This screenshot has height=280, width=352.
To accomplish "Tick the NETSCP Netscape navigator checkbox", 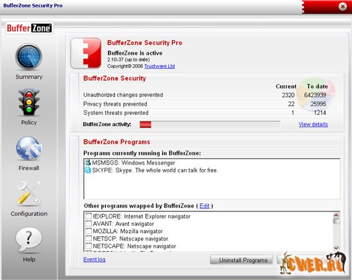I will [89, 238].
